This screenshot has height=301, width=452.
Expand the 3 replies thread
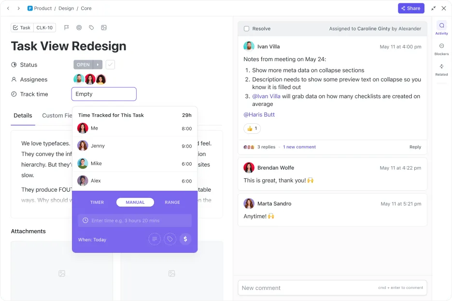point(266,147)
